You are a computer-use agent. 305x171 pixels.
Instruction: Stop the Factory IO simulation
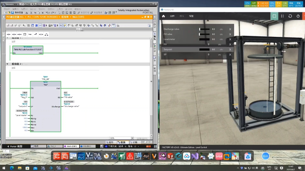(274, 16)
